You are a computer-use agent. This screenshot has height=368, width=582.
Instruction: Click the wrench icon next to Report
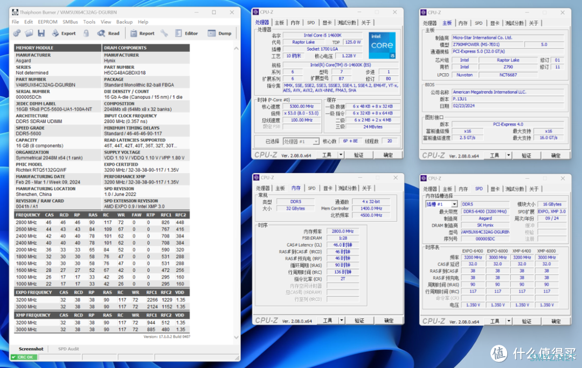164,33
